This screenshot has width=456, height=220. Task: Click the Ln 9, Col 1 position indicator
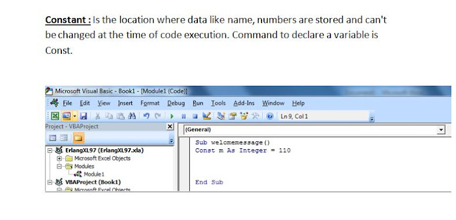point(294,117)
